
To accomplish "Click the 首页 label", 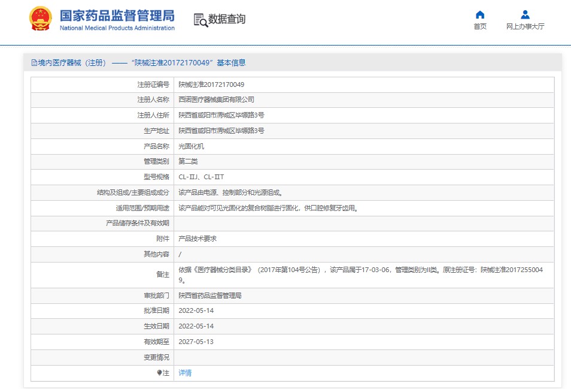I will point(480,26).
